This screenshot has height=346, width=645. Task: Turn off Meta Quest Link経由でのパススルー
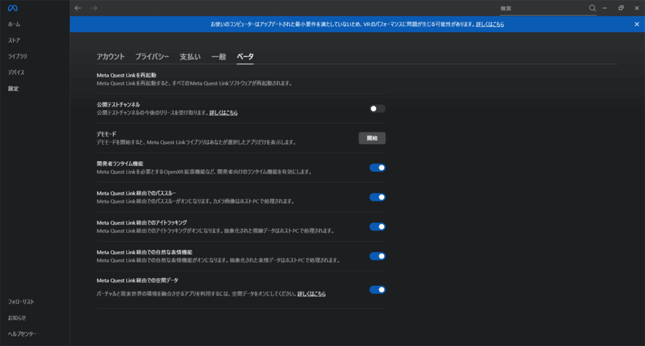(377, 198)
